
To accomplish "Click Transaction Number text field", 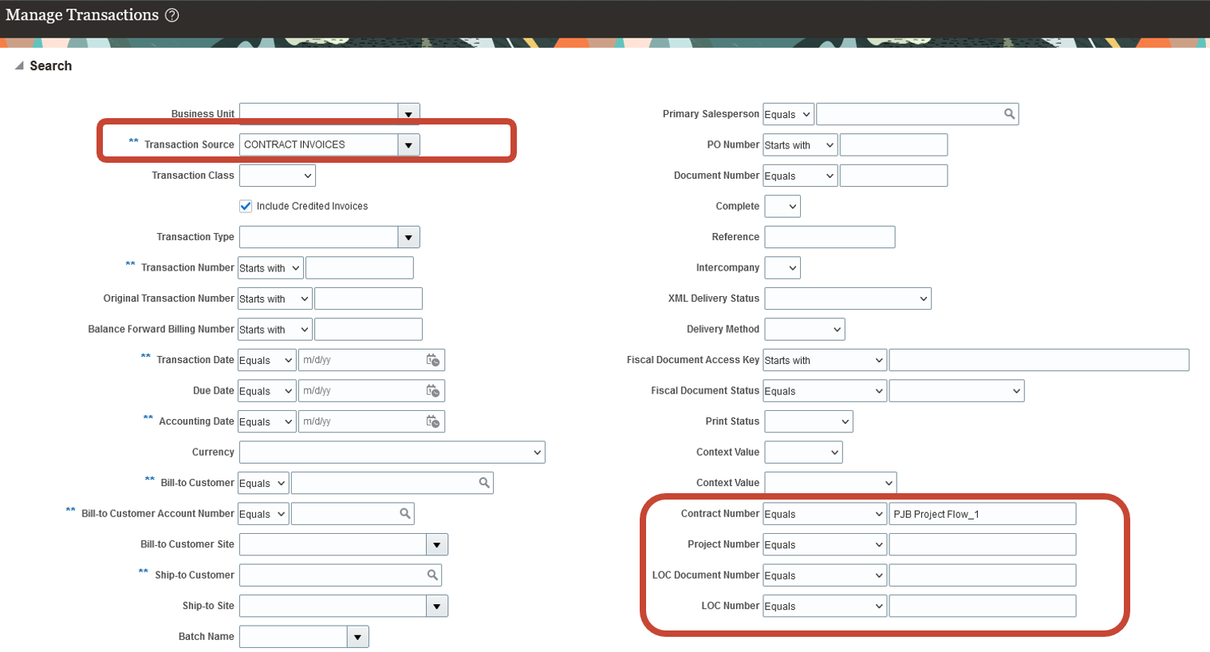I will coord(360,268).
